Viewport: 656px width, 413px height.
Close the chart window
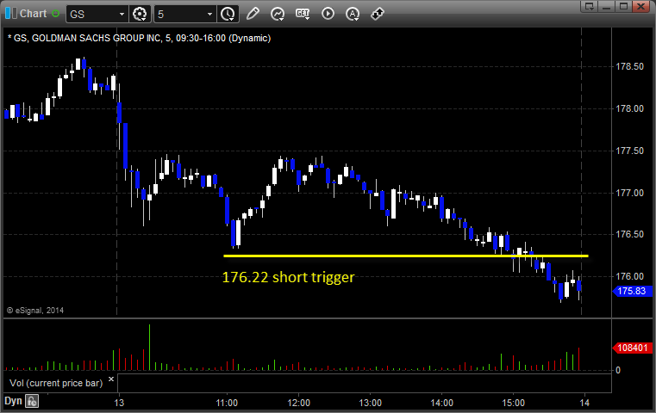pos(640,6)
